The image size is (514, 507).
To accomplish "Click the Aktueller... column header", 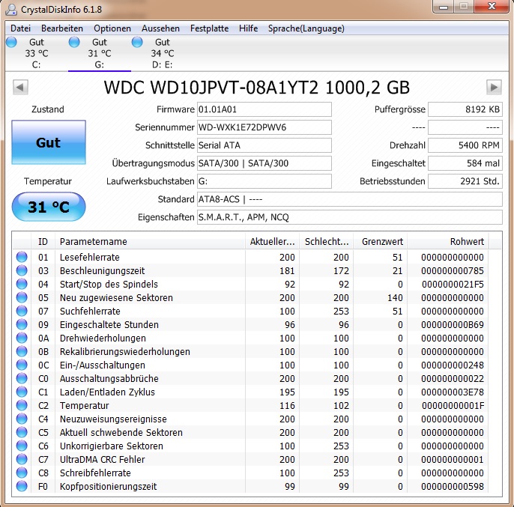I will 273,242.
